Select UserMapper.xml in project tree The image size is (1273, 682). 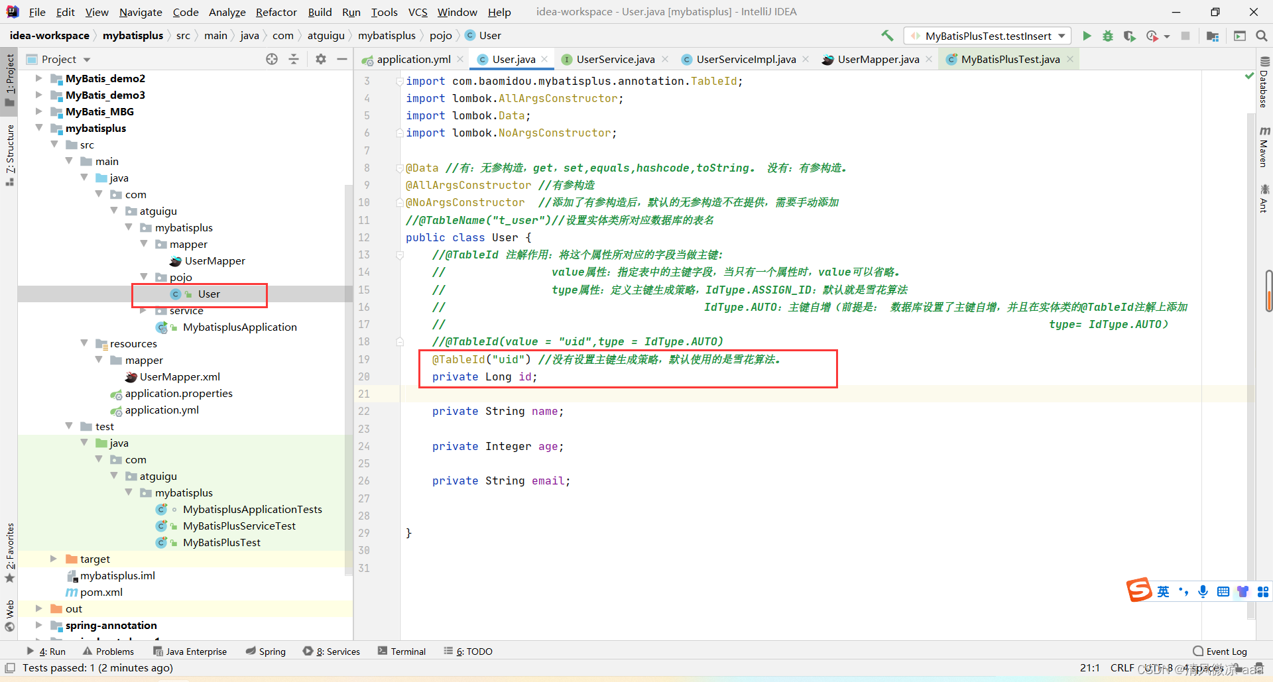[180, 376]
